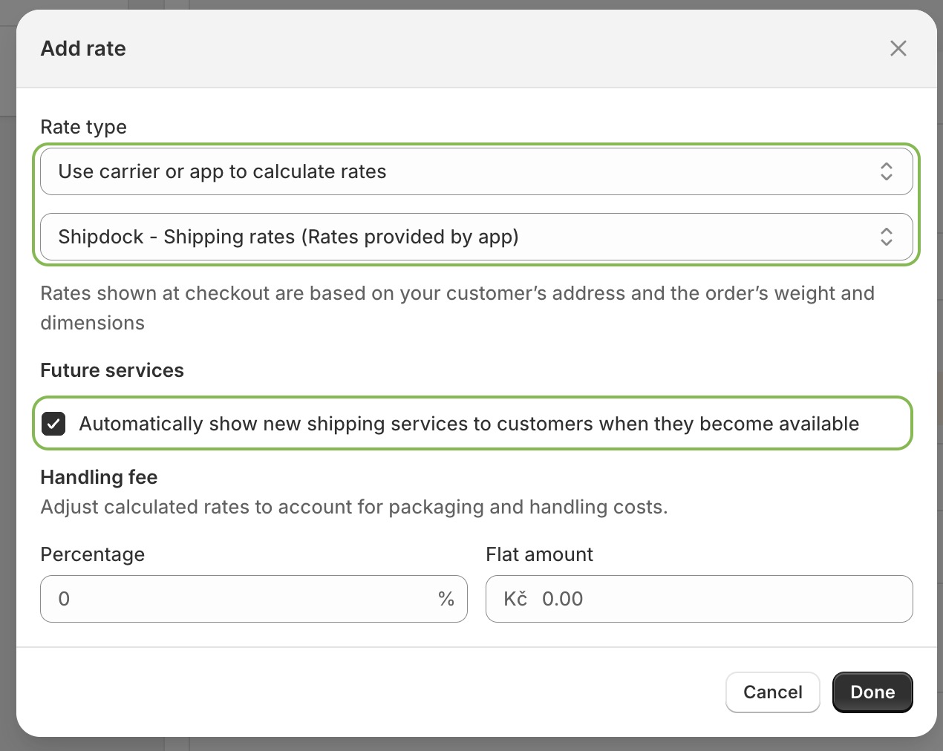Click the up-down chevron on the rate type selector
943x751 pixels.
coord(886,172)
